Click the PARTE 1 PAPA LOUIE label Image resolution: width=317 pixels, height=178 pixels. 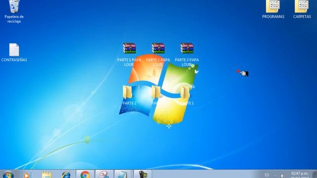pyautogui.click(x=129, y=62)
